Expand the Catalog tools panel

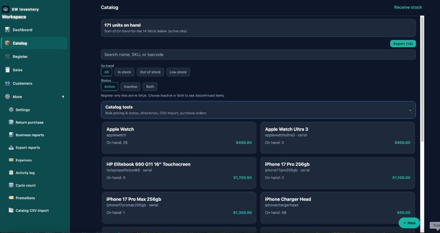[258, 110]
